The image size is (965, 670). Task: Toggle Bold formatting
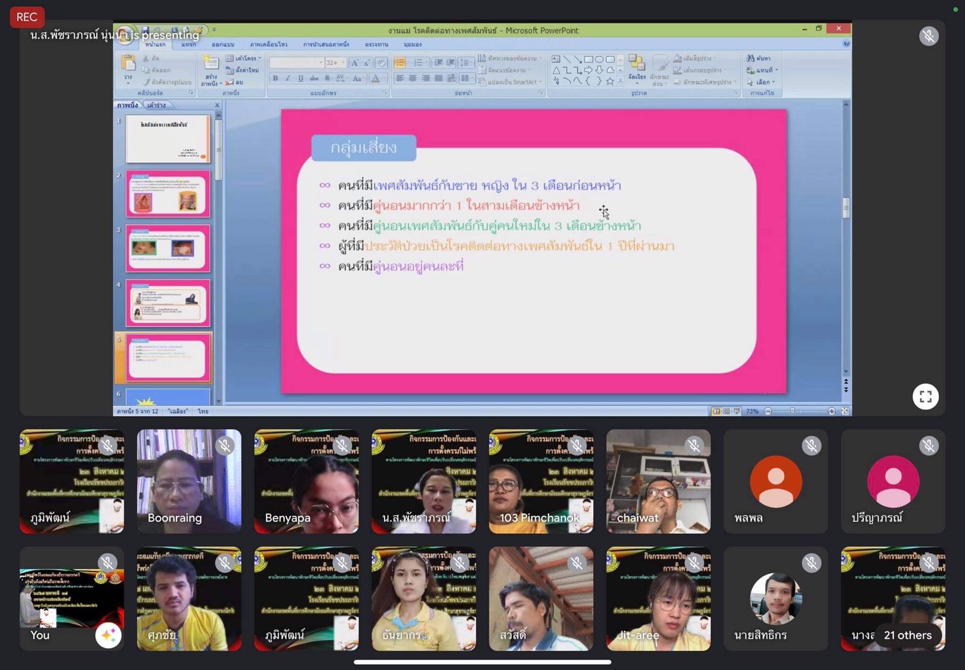click(x=275, y=79)
